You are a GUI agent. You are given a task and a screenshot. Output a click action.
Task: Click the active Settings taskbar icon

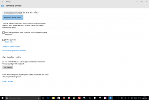110,98
